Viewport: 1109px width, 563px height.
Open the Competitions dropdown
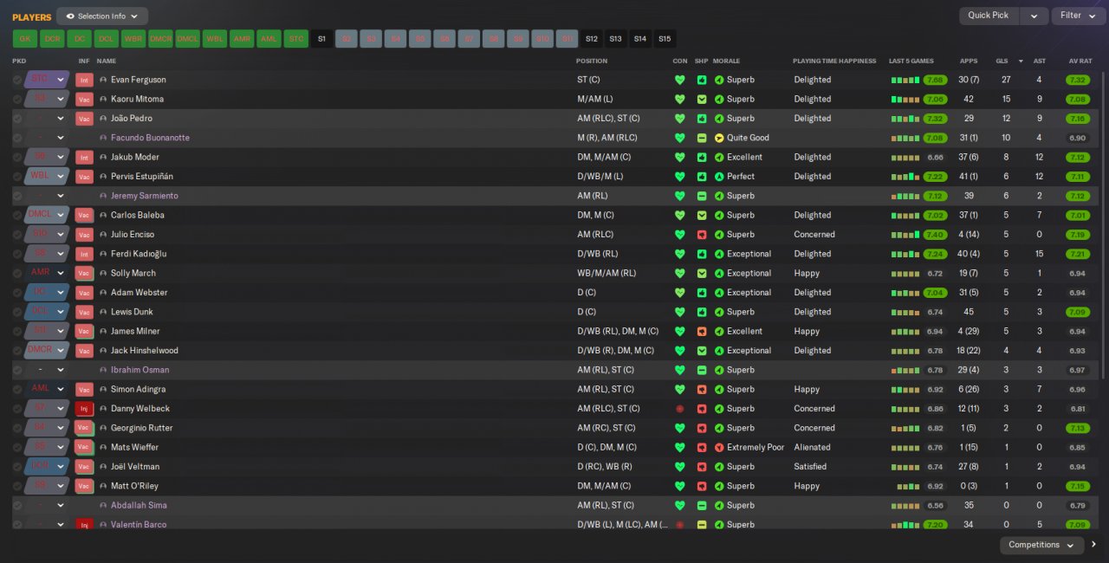(1041, 545)
